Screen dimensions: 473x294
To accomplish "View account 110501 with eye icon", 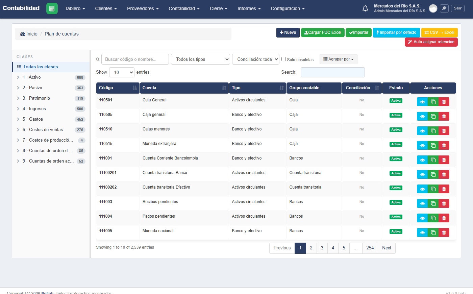I will [x=422, y=102].
